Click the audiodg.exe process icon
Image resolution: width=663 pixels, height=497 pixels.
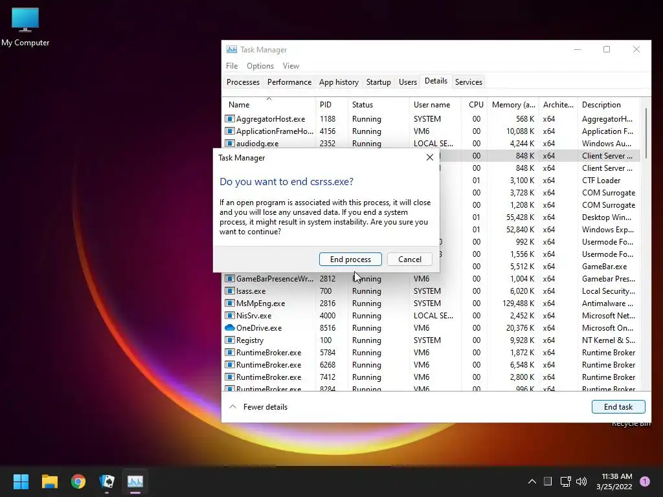230,143
